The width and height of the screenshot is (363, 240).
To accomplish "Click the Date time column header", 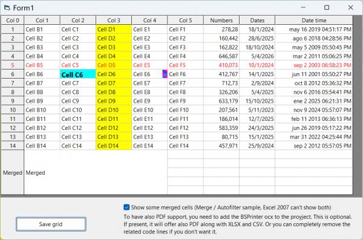I will coord(314,21).
